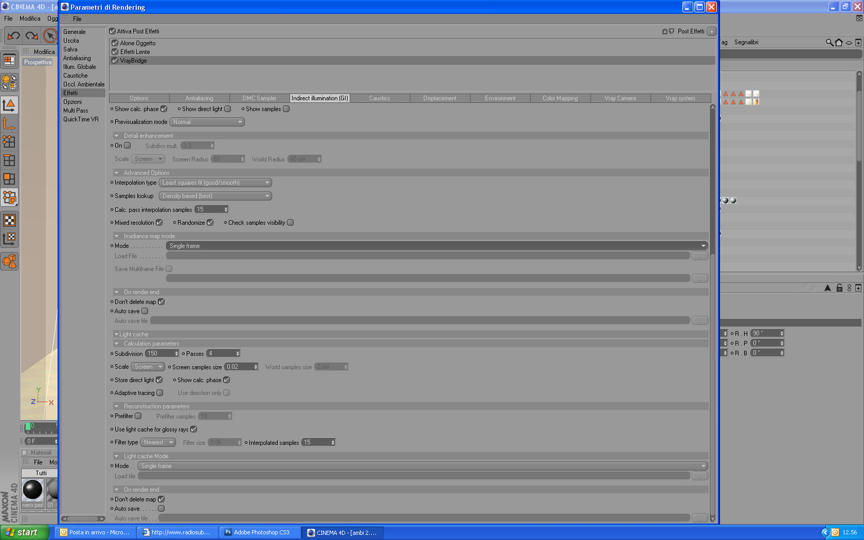Select the live selection cursor tool
864x540 pixels.
[x=50, y=35]
